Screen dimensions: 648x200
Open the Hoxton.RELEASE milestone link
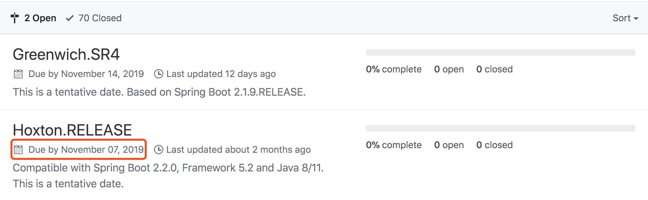click(72, 130)
